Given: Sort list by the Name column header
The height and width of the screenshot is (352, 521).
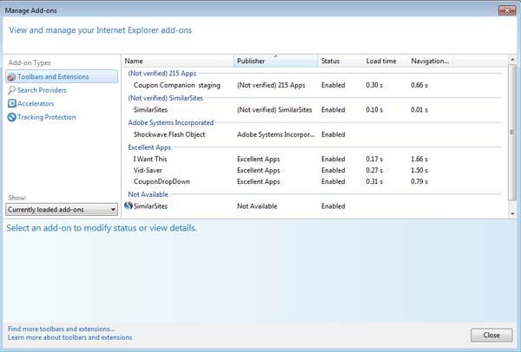Looking at the screenshot, I should point(178,61).
